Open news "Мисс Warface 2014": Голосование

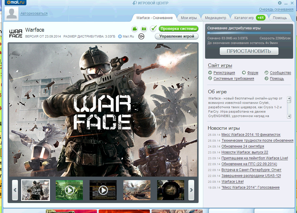point(250,187)
